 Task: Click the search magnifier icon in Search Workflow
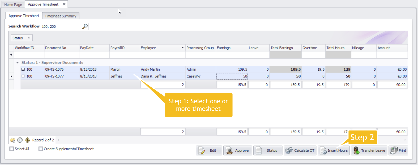85,26
